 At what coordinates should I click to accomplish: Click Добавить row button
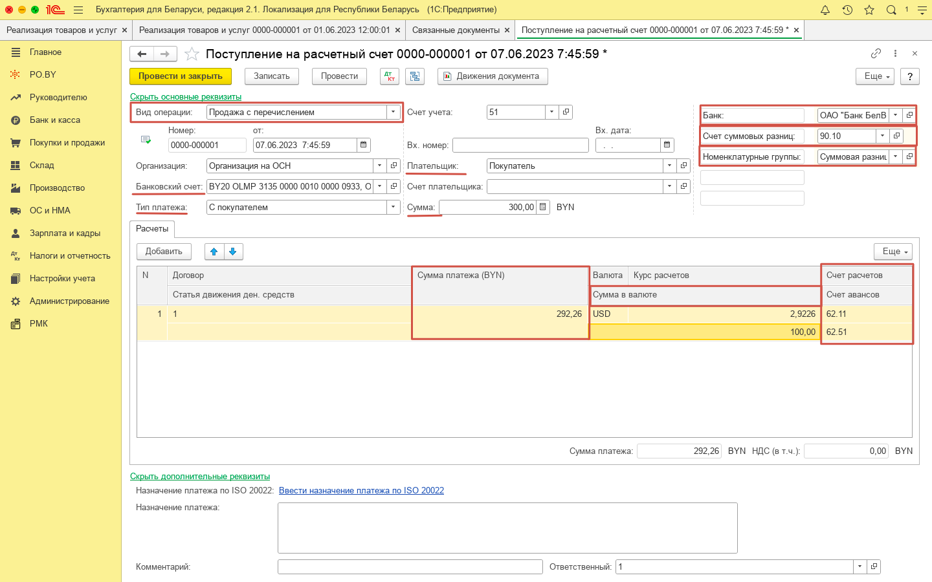(x=164, y=252)
